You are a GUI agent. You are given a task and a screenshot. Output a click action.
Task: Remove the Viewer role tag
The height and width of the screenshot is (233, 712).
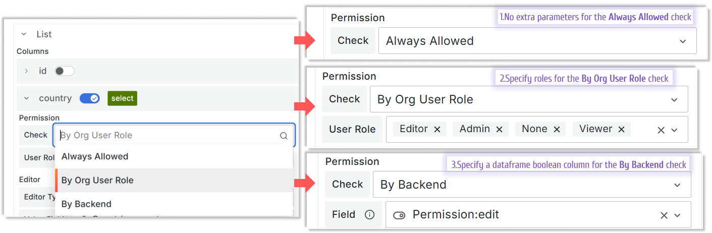point(621,130)
